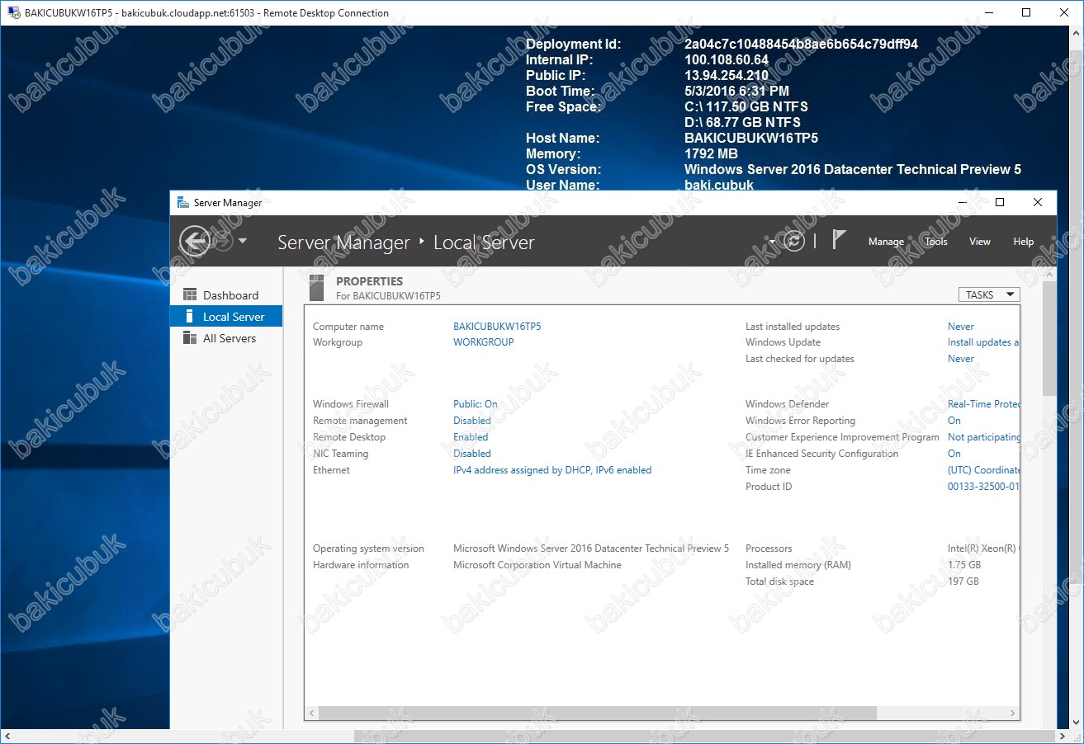Open the navigation history dropdown arrow

[243, 241]
